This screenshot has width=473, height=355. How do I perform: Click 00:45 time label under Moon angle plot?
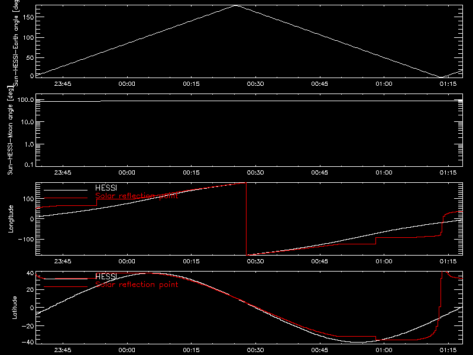(x=320, y=173)
